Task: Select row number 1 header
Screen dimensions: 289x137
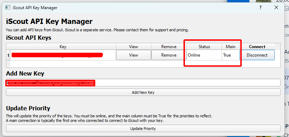Action: pyautogui.click(x=8, y=55)
